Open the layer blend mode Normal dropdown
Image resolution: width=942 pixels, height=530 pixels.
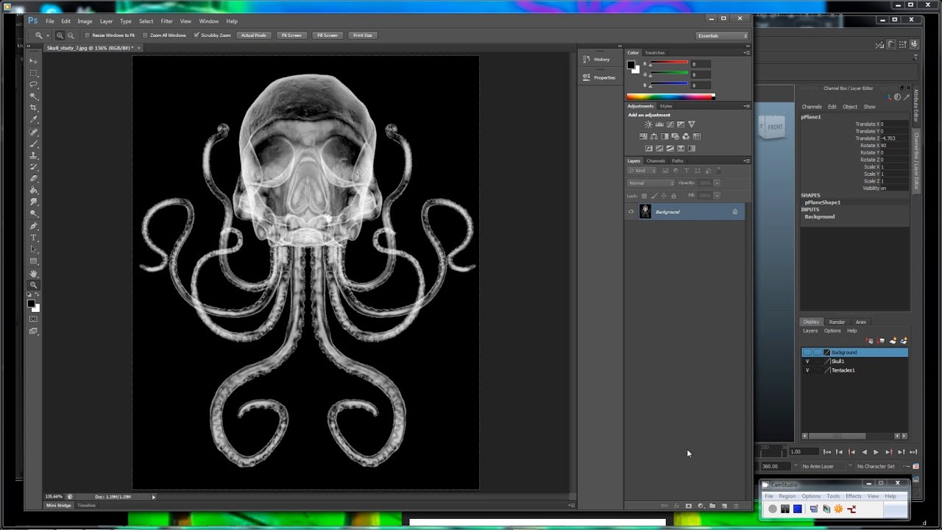tap(651, 183)
